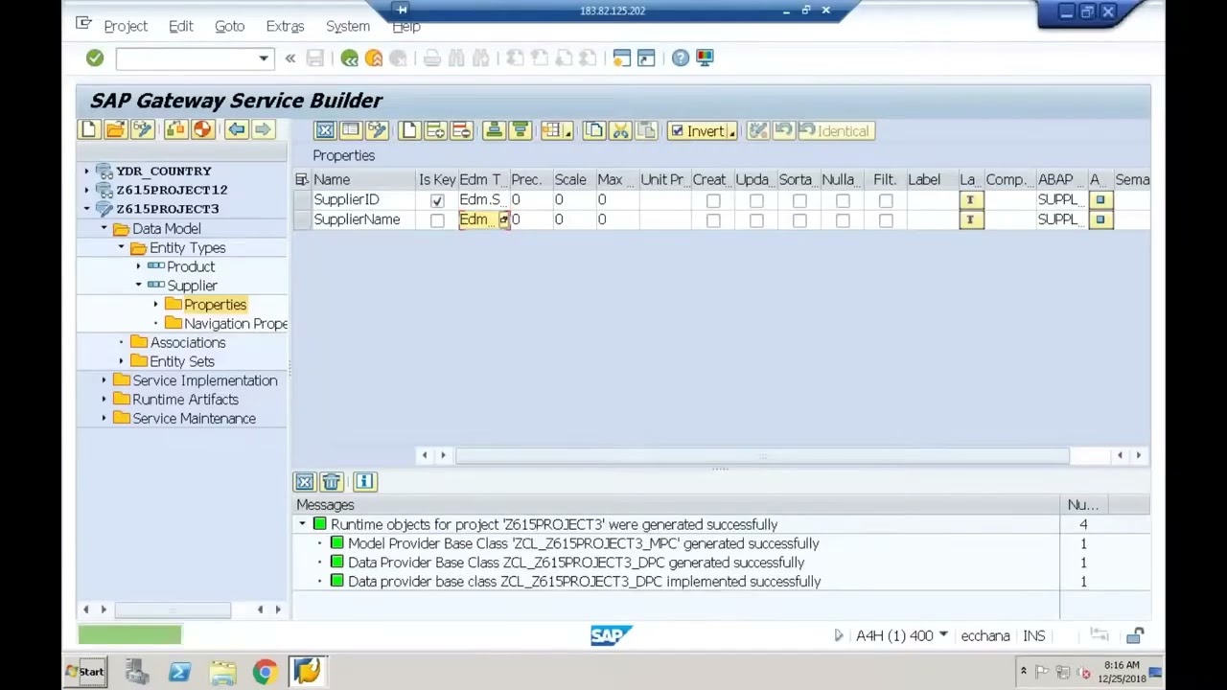Toggle Is Key checkbox for SupplierName
The width and height of the screenshot is (1227, 690).
[437, 220]
